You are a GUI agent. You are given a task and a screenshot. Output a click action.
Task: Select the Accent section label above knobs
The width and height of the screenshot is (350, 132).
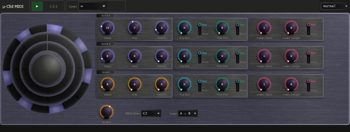pos(106,72)
